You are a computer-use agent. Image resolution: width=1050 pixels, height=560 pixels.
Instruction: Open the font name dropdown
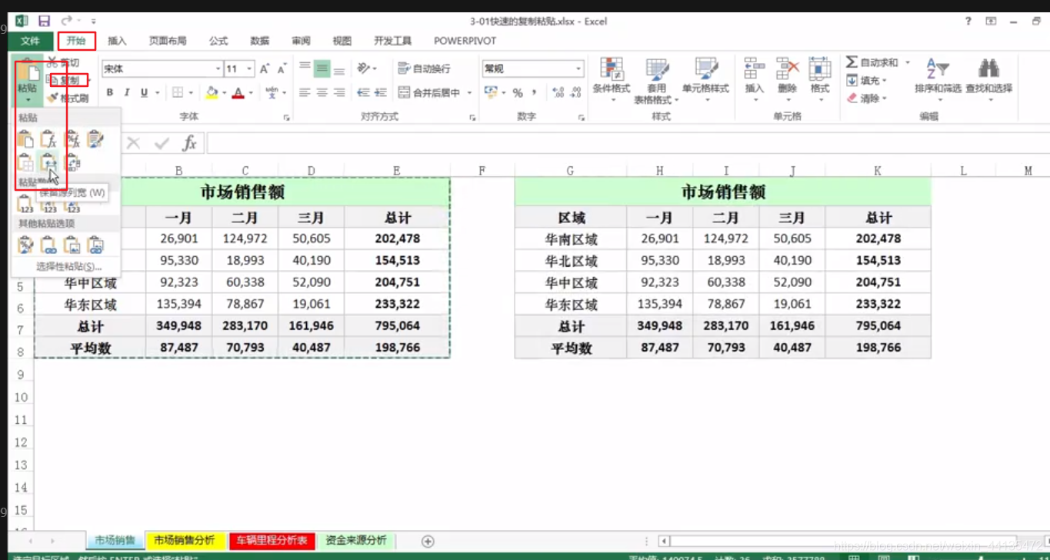[218, 68]
